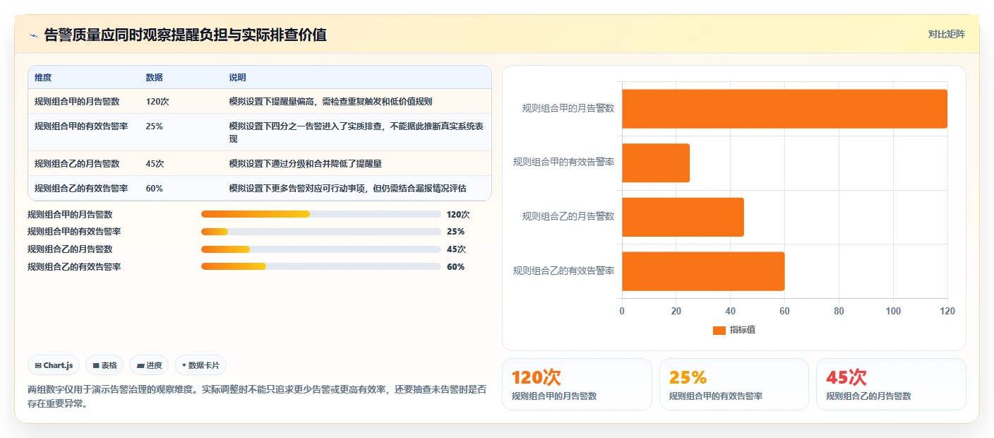Click description 模拟设置下通过分级和合并降低了提醒量

[x=306, y=164]
